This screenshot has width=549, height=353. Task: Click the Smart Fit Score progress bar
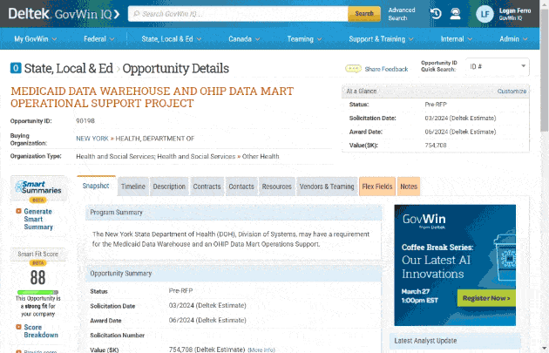point(37,292)
